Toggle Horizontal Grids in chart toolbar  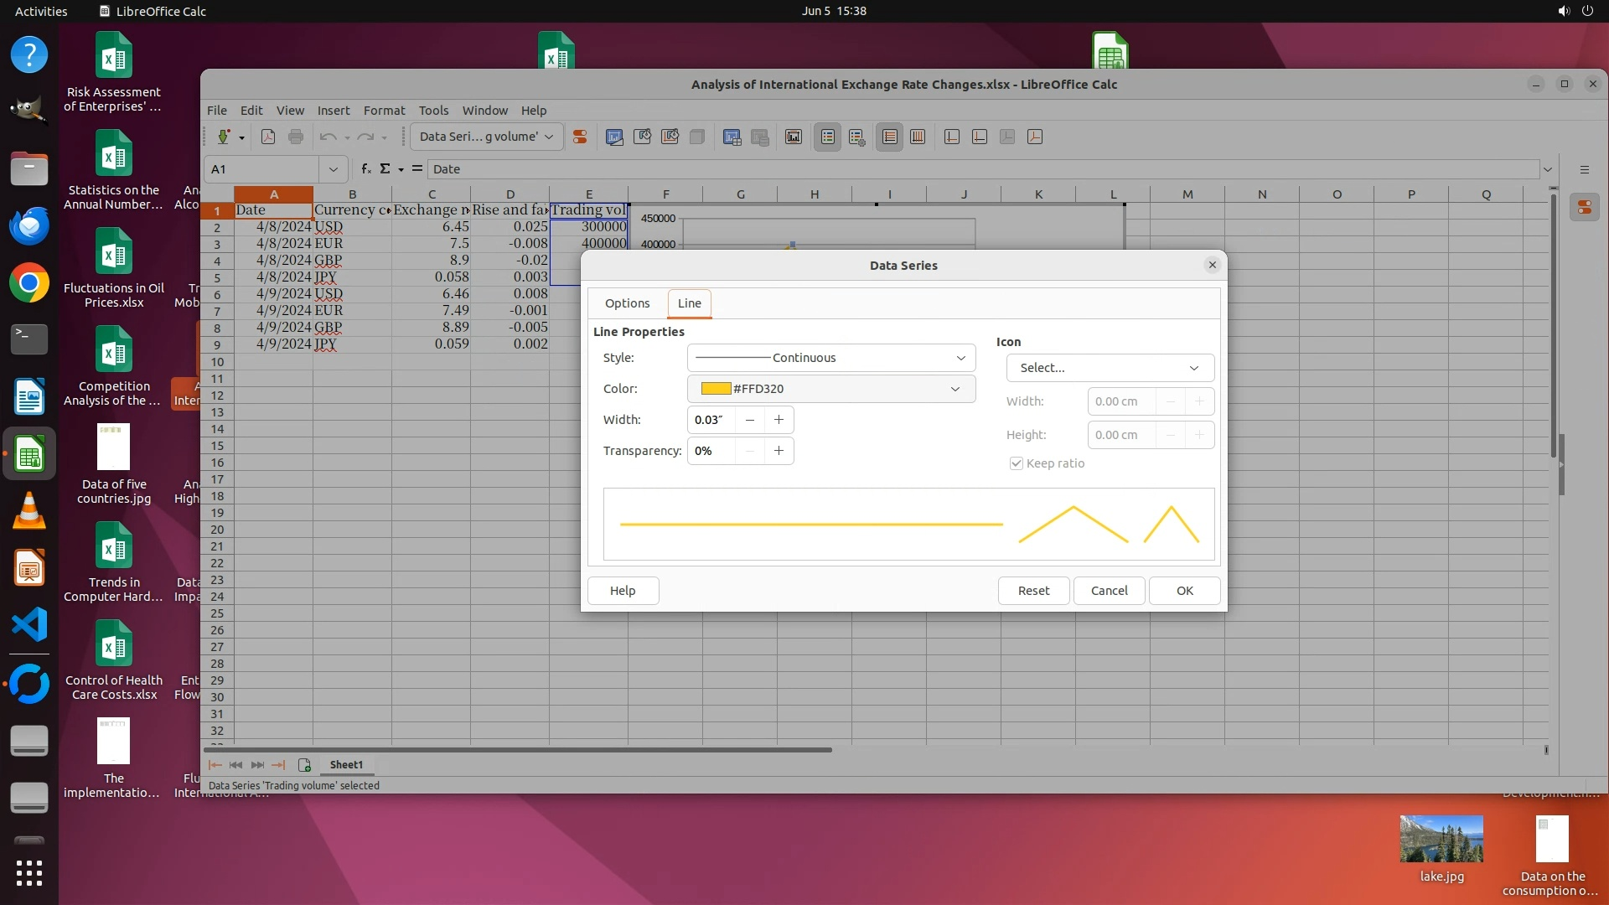[890, 137]
